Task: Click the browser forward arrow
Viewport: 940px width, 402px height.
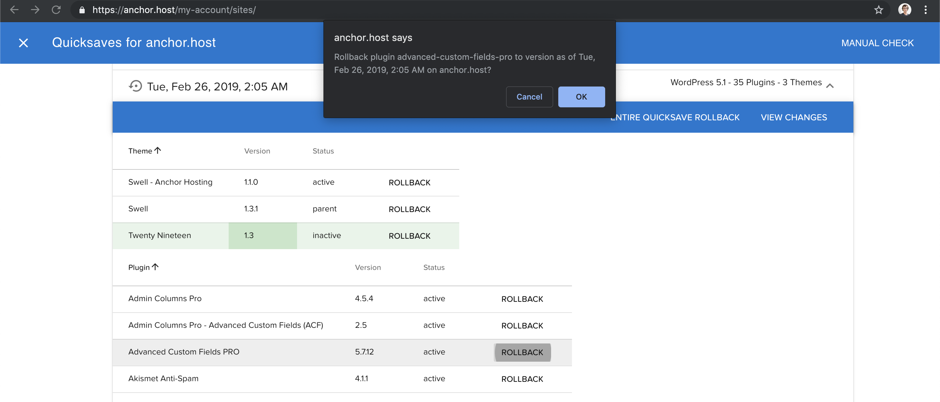Action: tap(35, 10)
